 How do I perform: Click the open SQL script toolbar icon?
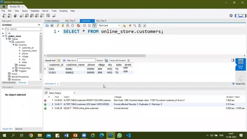pos(9,15)
